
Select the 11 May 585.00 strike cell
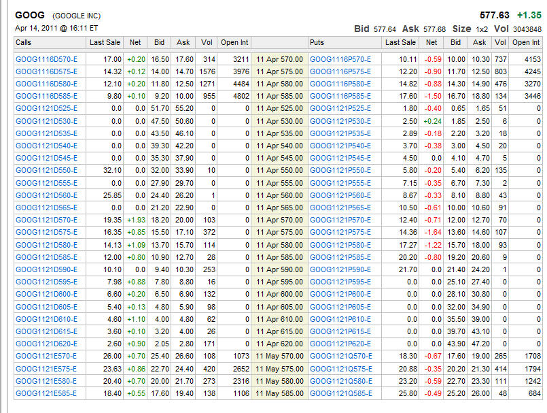click(x=279, y=393)
